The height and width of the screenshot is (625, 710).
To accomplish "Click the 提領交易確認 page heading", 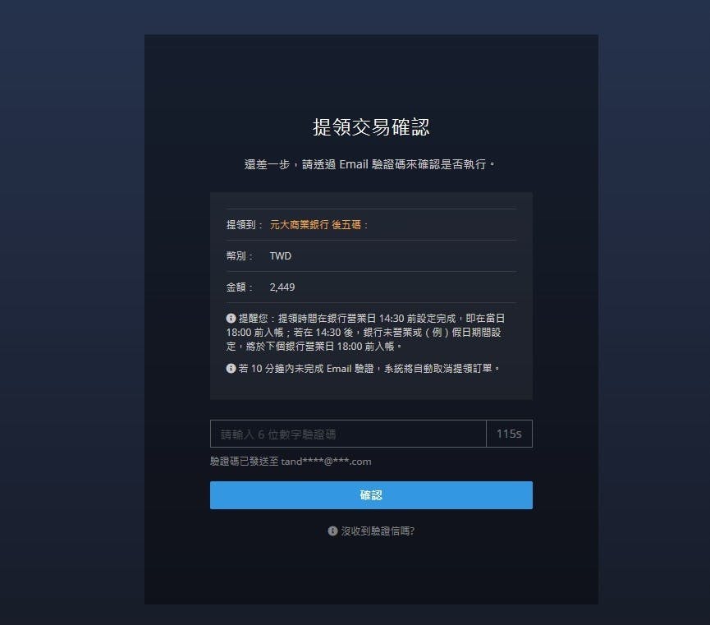I will [x=371, y=127].
